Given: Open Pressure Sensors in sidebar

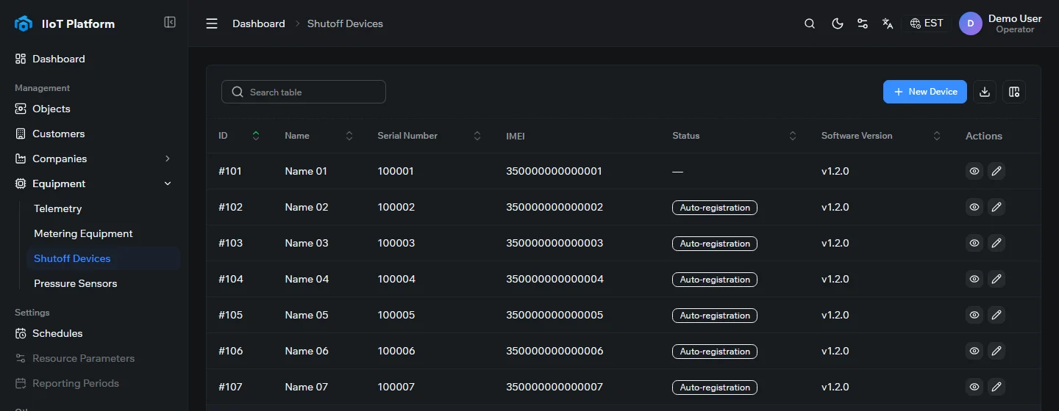Looking at the screenshot, I should [x=103, y=283].
